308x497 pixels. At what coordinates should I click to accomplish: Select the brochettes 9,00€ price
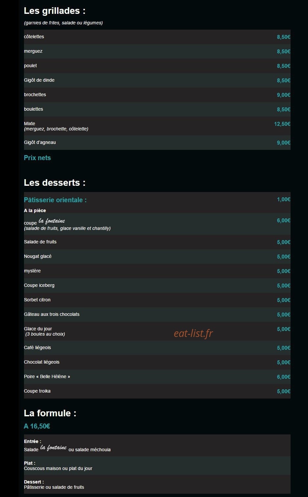click(284, 95)
